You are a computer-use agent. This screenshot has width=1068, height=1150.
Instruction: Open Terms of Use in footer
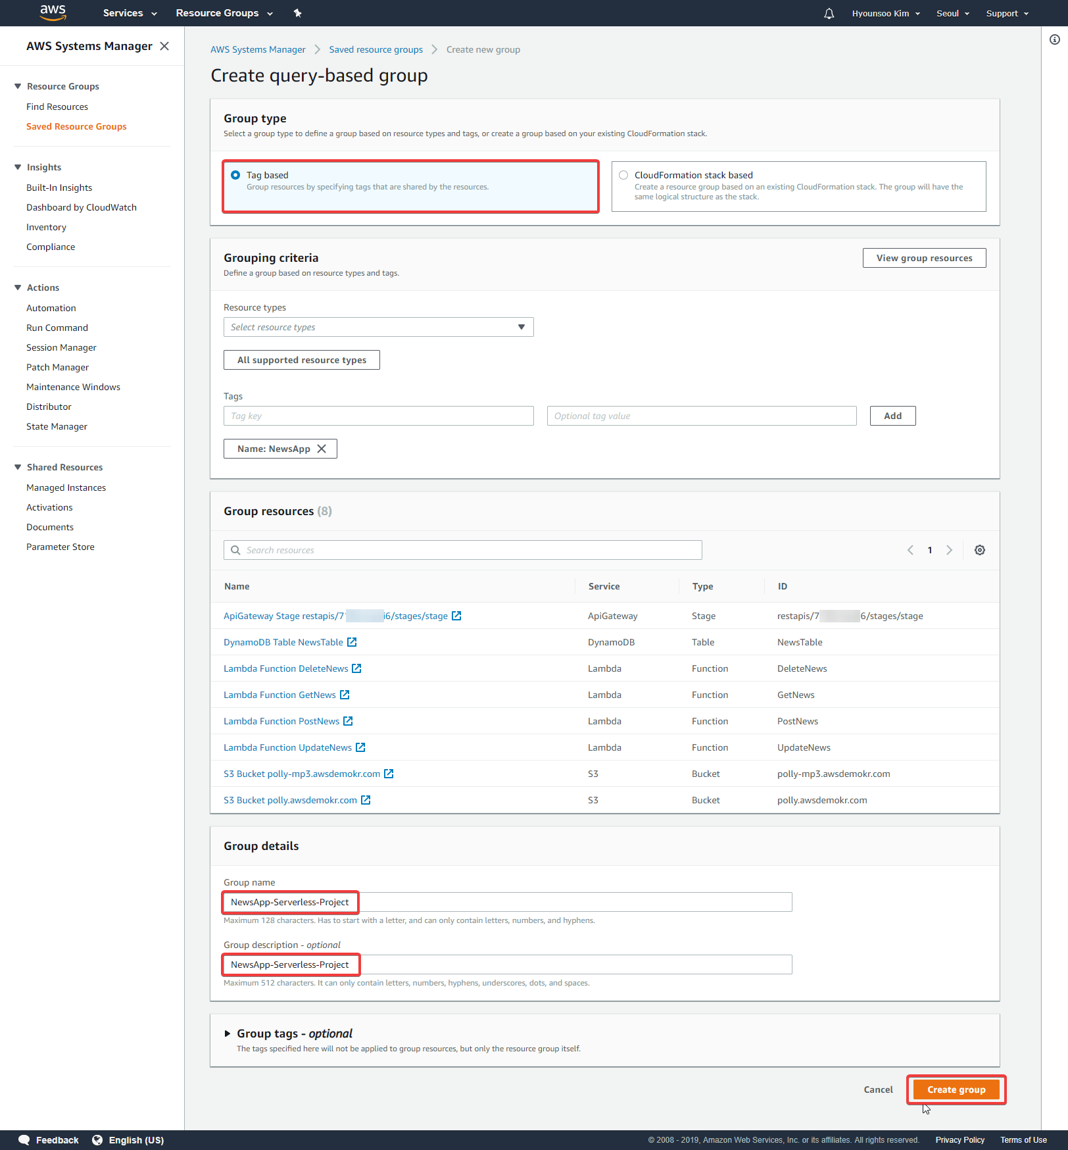[1023, 1140]
